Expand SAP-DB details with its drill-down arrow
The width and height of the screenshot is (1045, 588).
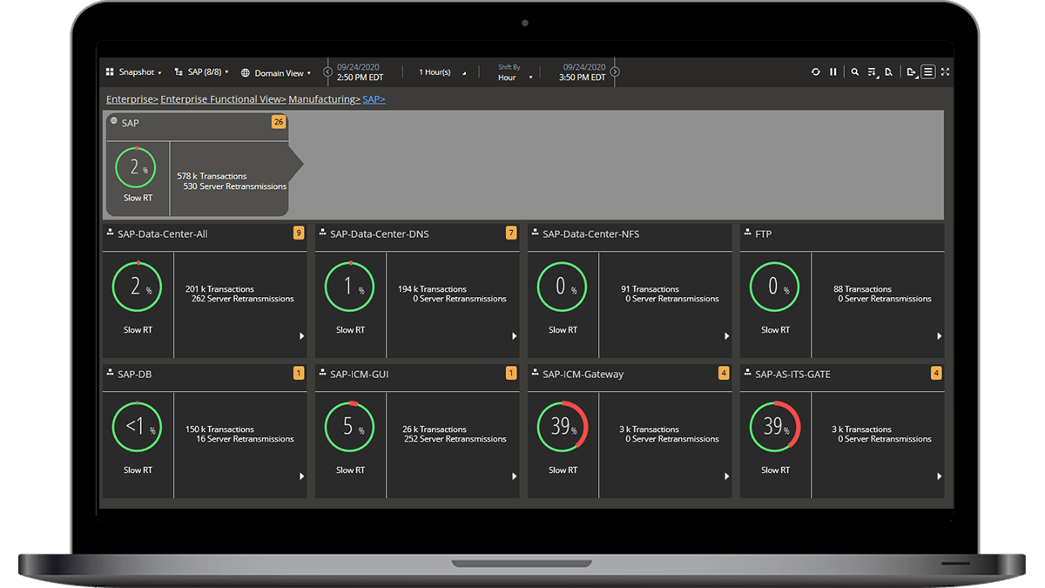(x=302, y=476)
